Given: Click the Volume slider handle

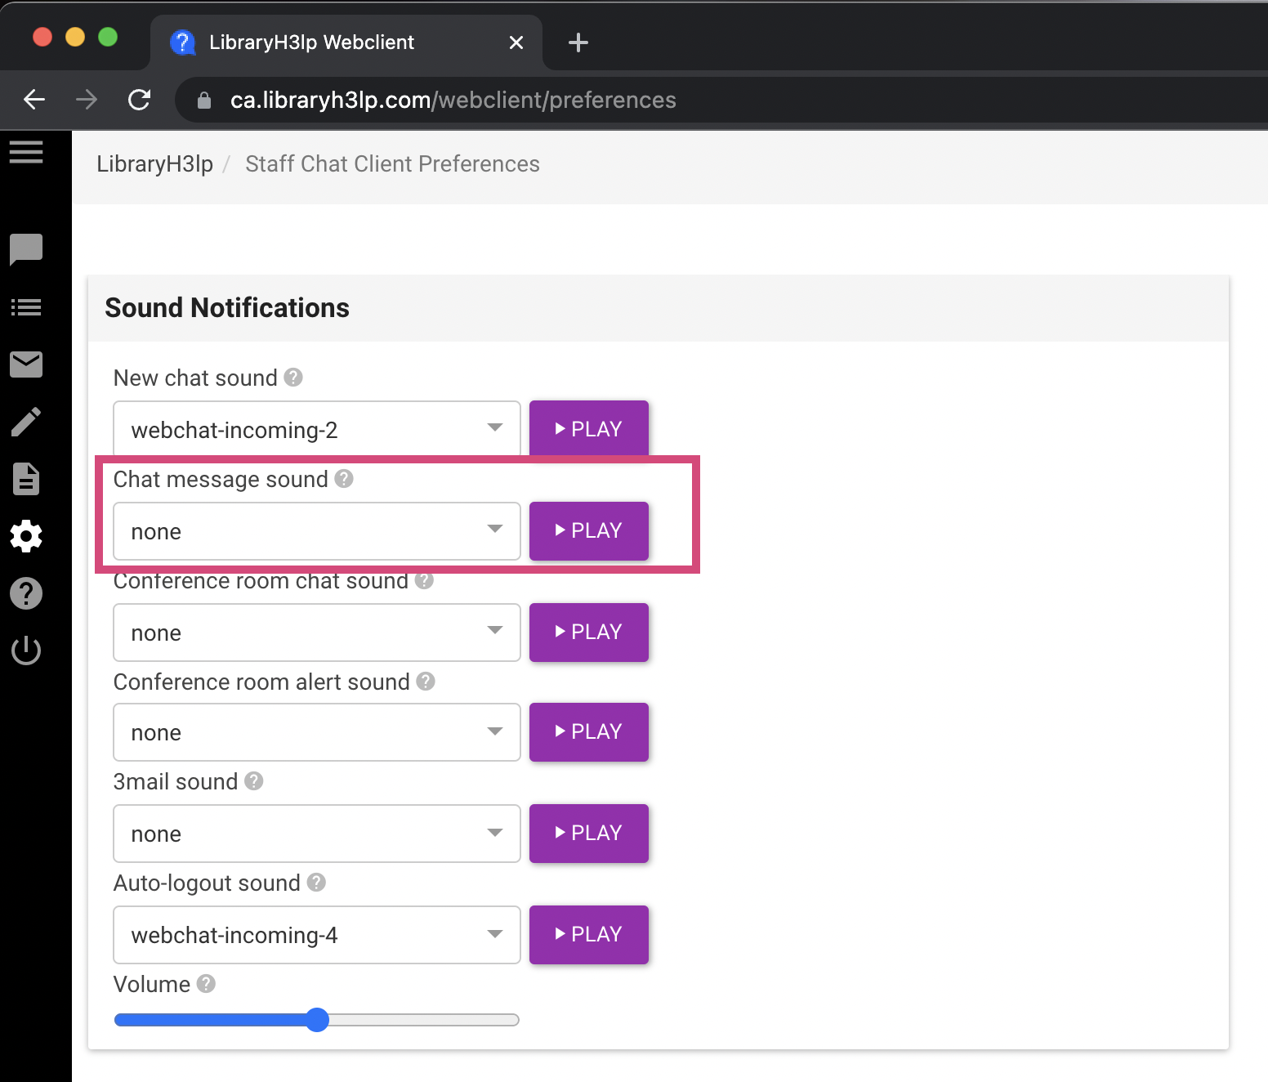Looking at the screenshot, I should [317, 1020].
